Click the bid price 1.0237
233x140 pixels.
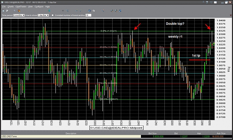click(184, 136)
